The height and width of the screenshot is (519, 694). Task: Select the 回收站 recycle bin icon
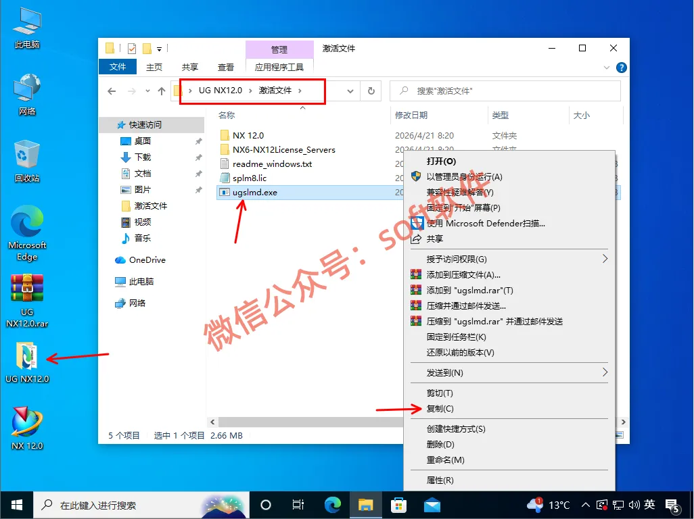27,162
